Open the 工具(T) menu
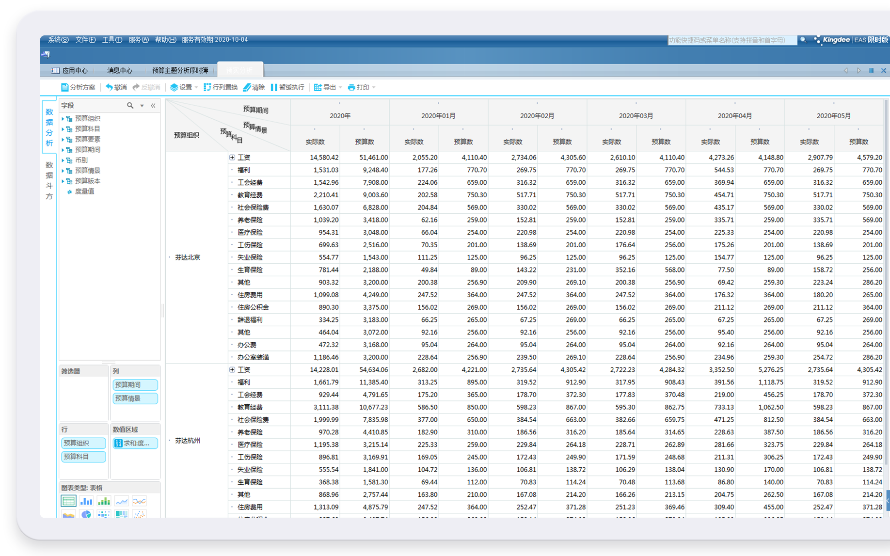 [x=112, y=40]
